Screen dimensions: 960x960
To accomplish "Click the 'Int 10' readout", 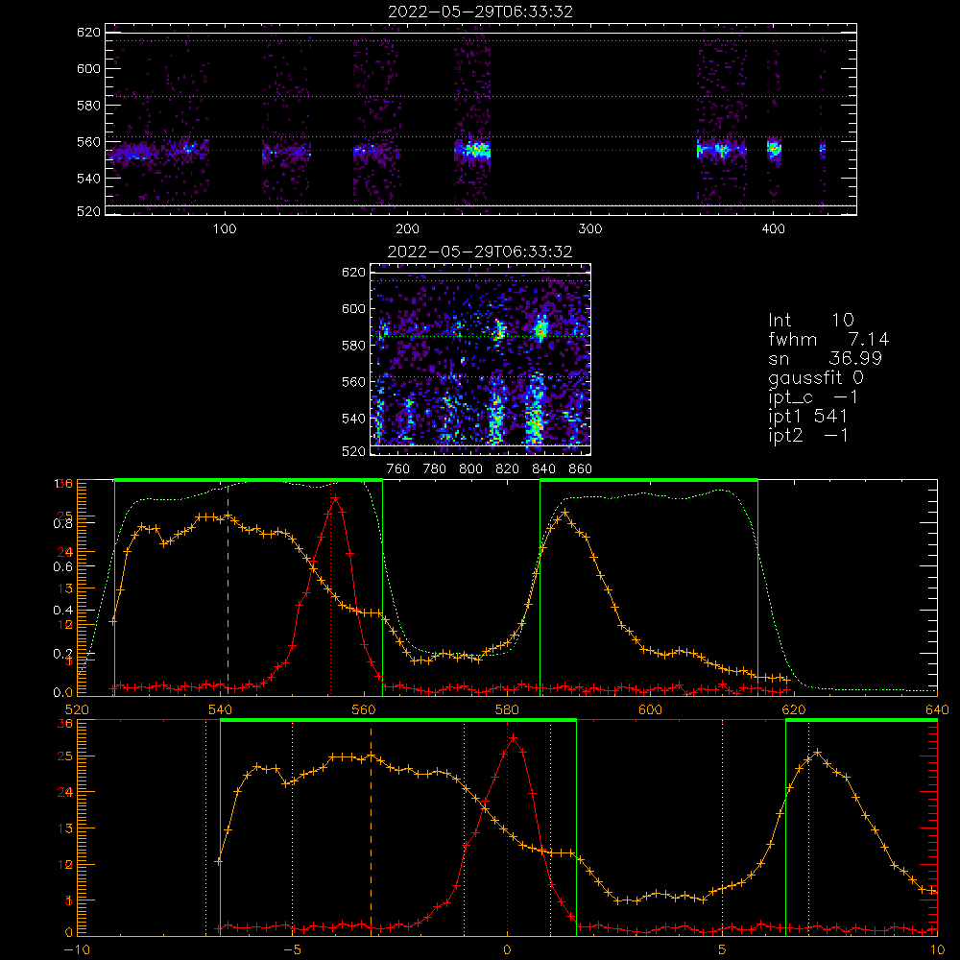I will (811, 320).
